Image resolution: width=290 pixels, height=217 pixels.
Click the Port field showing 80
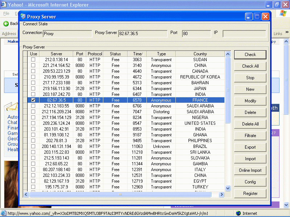tap(196, 34)
